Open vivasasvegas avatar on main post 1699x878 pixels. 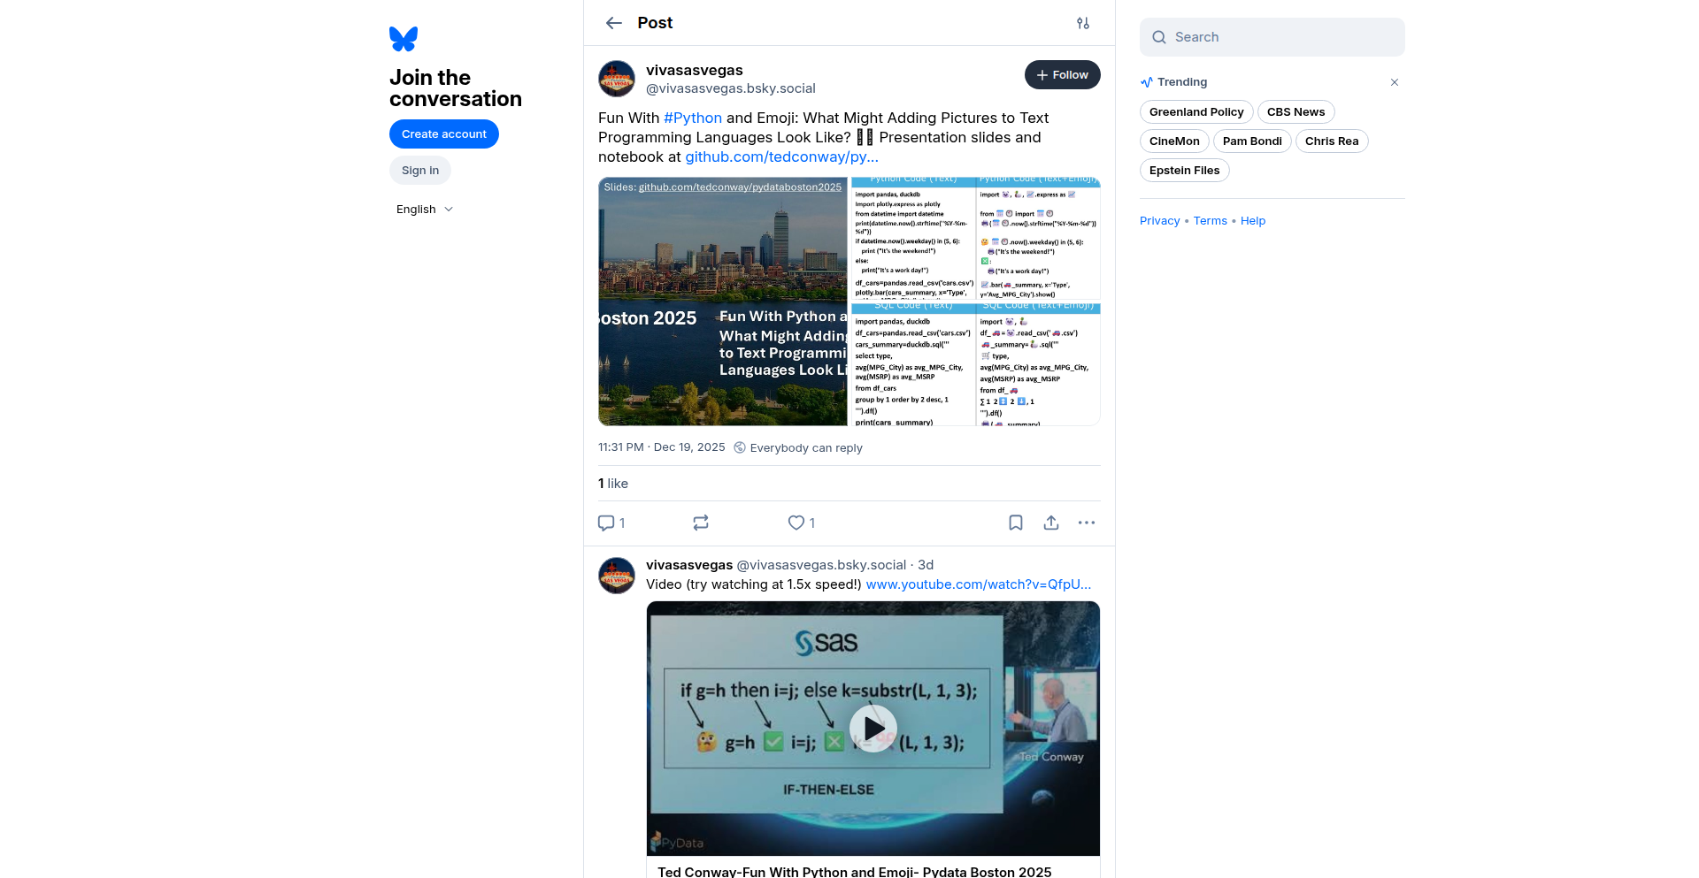click(617, 79)
